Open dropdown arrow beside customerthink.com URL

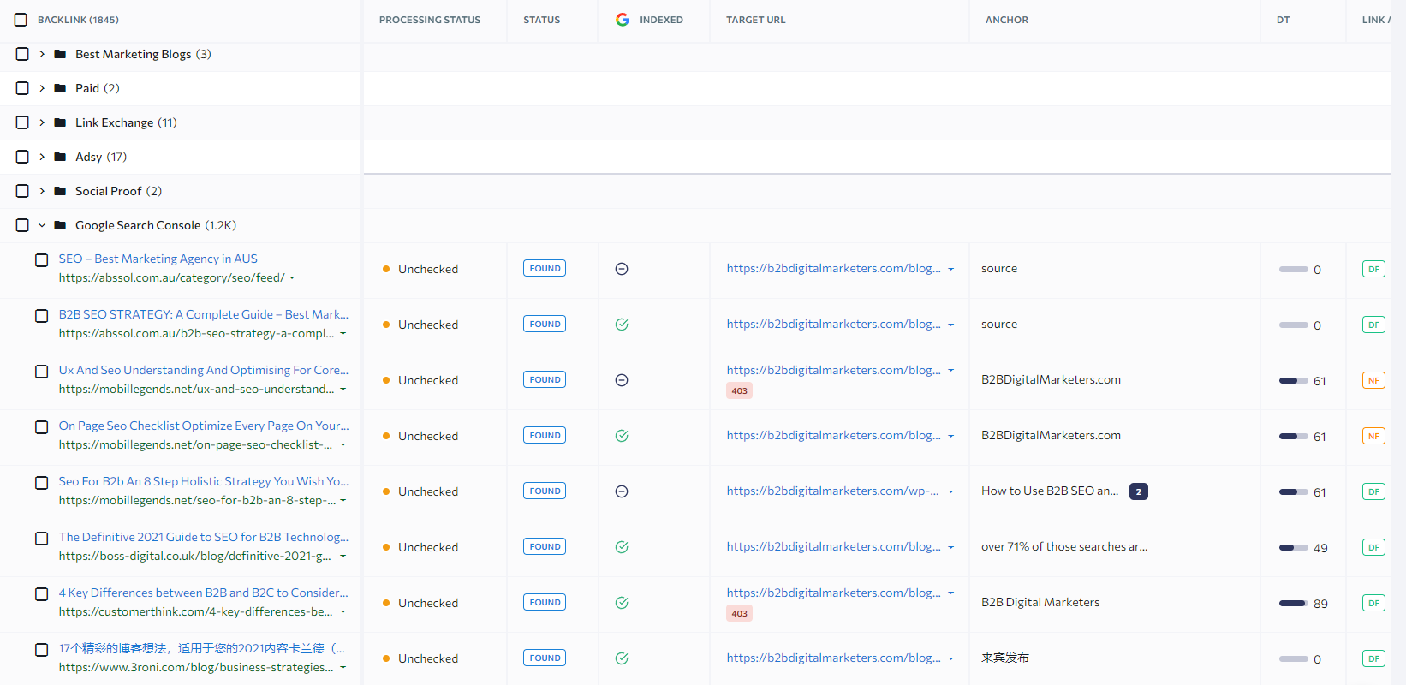point(343,612)
